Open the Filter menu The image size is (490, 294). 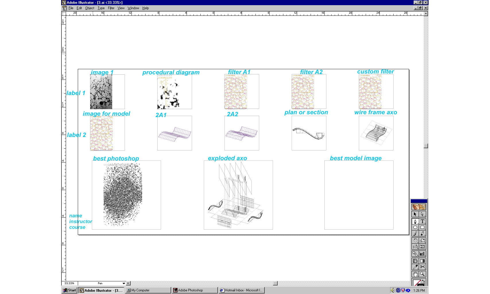[111, 8]
